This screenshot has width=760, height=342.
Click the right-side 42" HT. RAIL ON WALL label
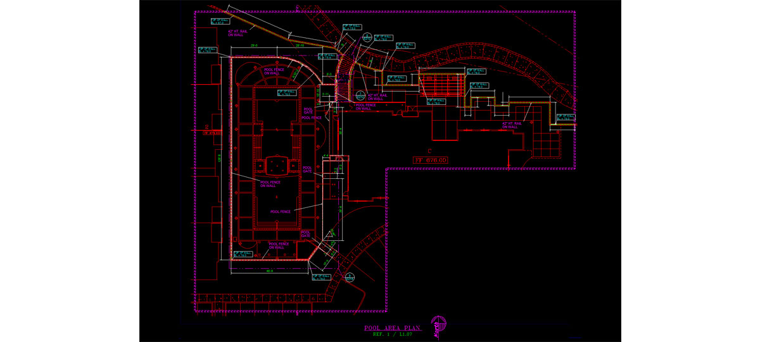511,125
